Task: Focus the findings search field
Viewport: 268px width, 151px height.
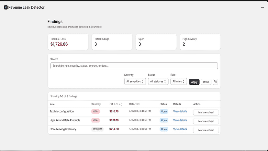Action: (x=134, y=66)
